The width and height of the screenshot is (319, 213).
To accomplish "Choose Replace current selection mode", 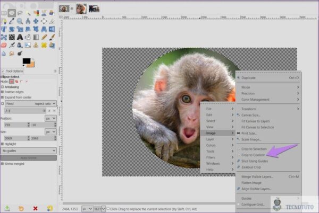I will 12,82.
